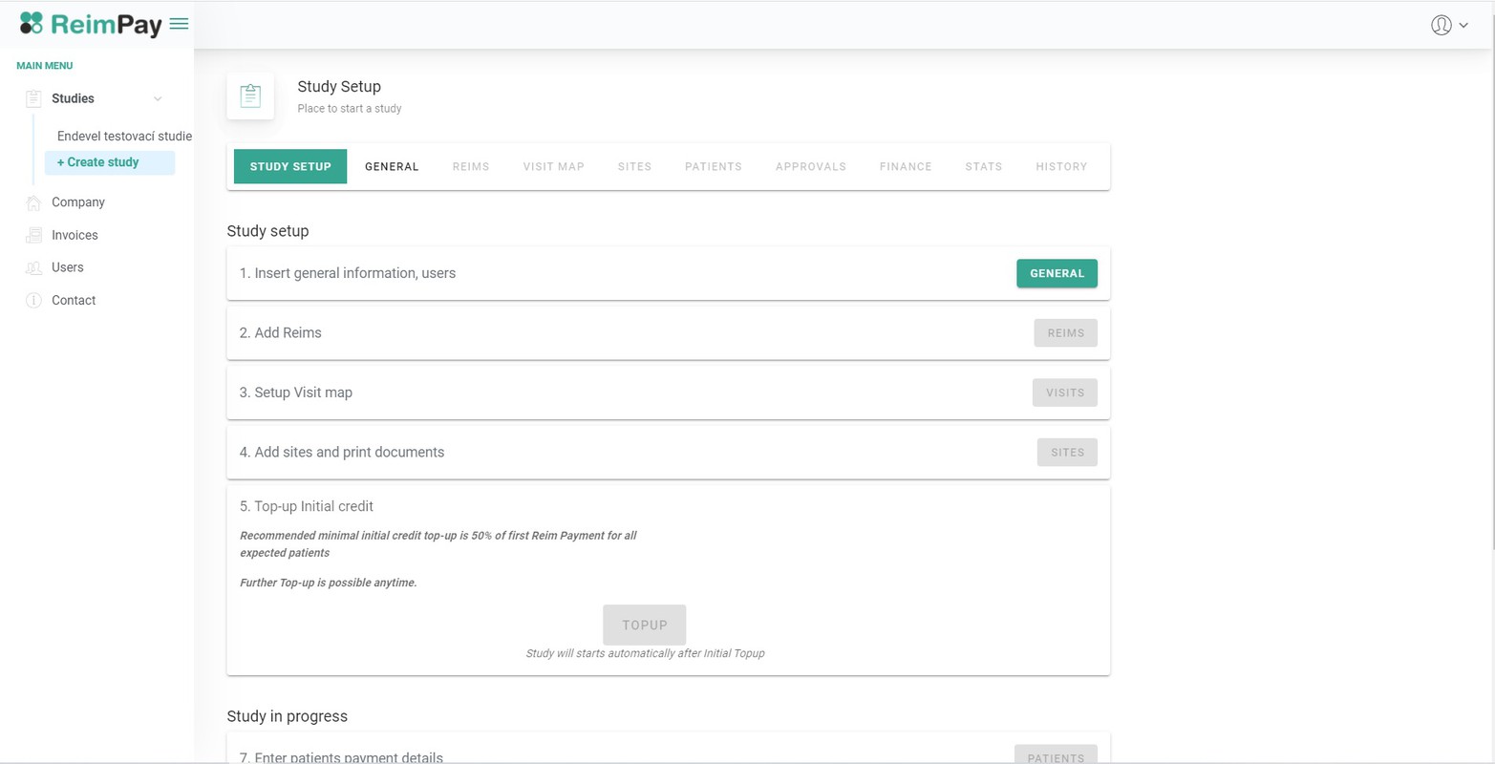Select the Study Setup tab
This screenshot has height=764, width=1495.
click(x=290, y=166)
